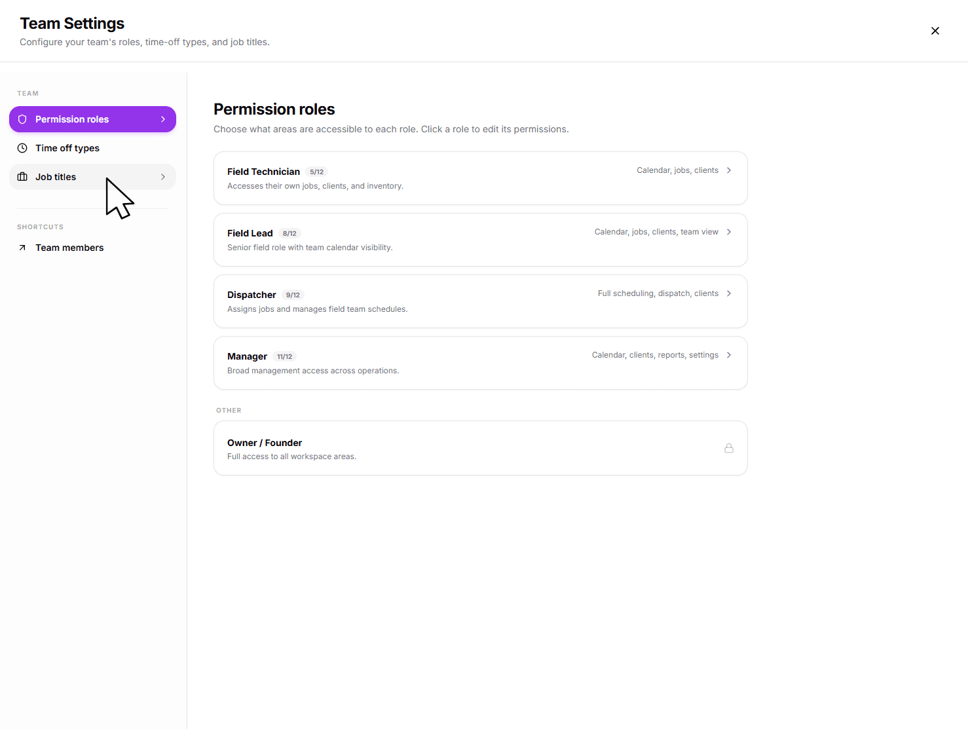Expand the Manager role chevron
Screen dimensions: 968x729
728,354
